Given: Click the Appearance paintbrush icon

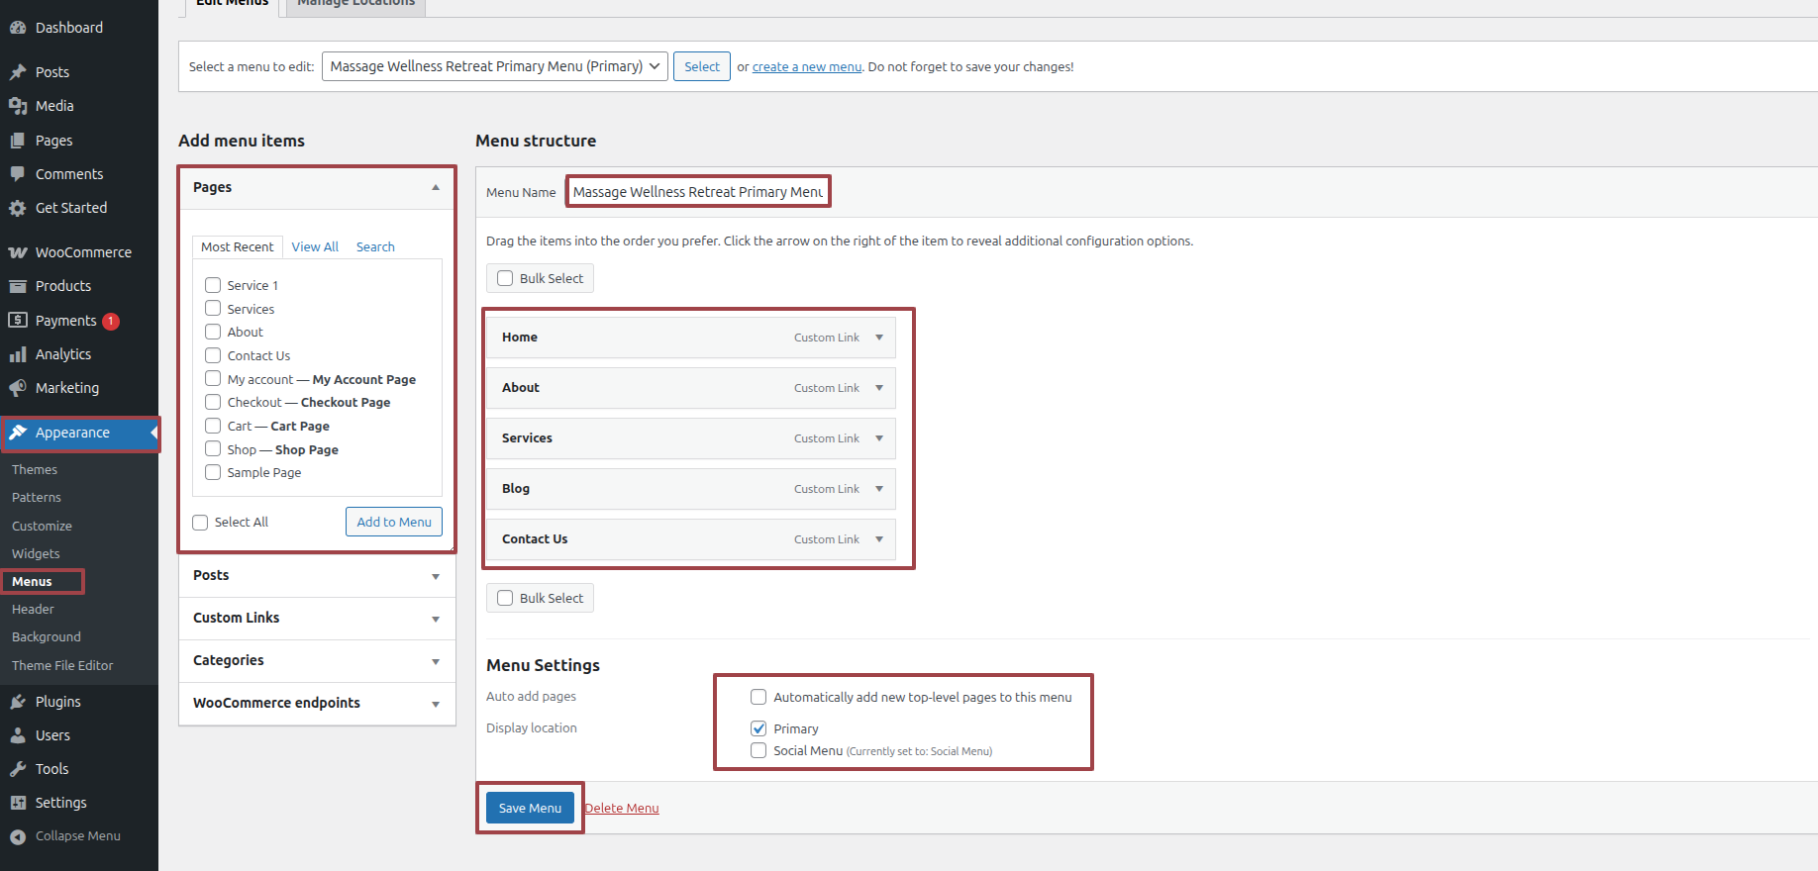Looking at the screenshot, I should [18, 433].
